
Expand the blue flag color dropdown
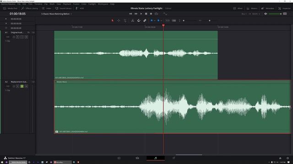155,20
